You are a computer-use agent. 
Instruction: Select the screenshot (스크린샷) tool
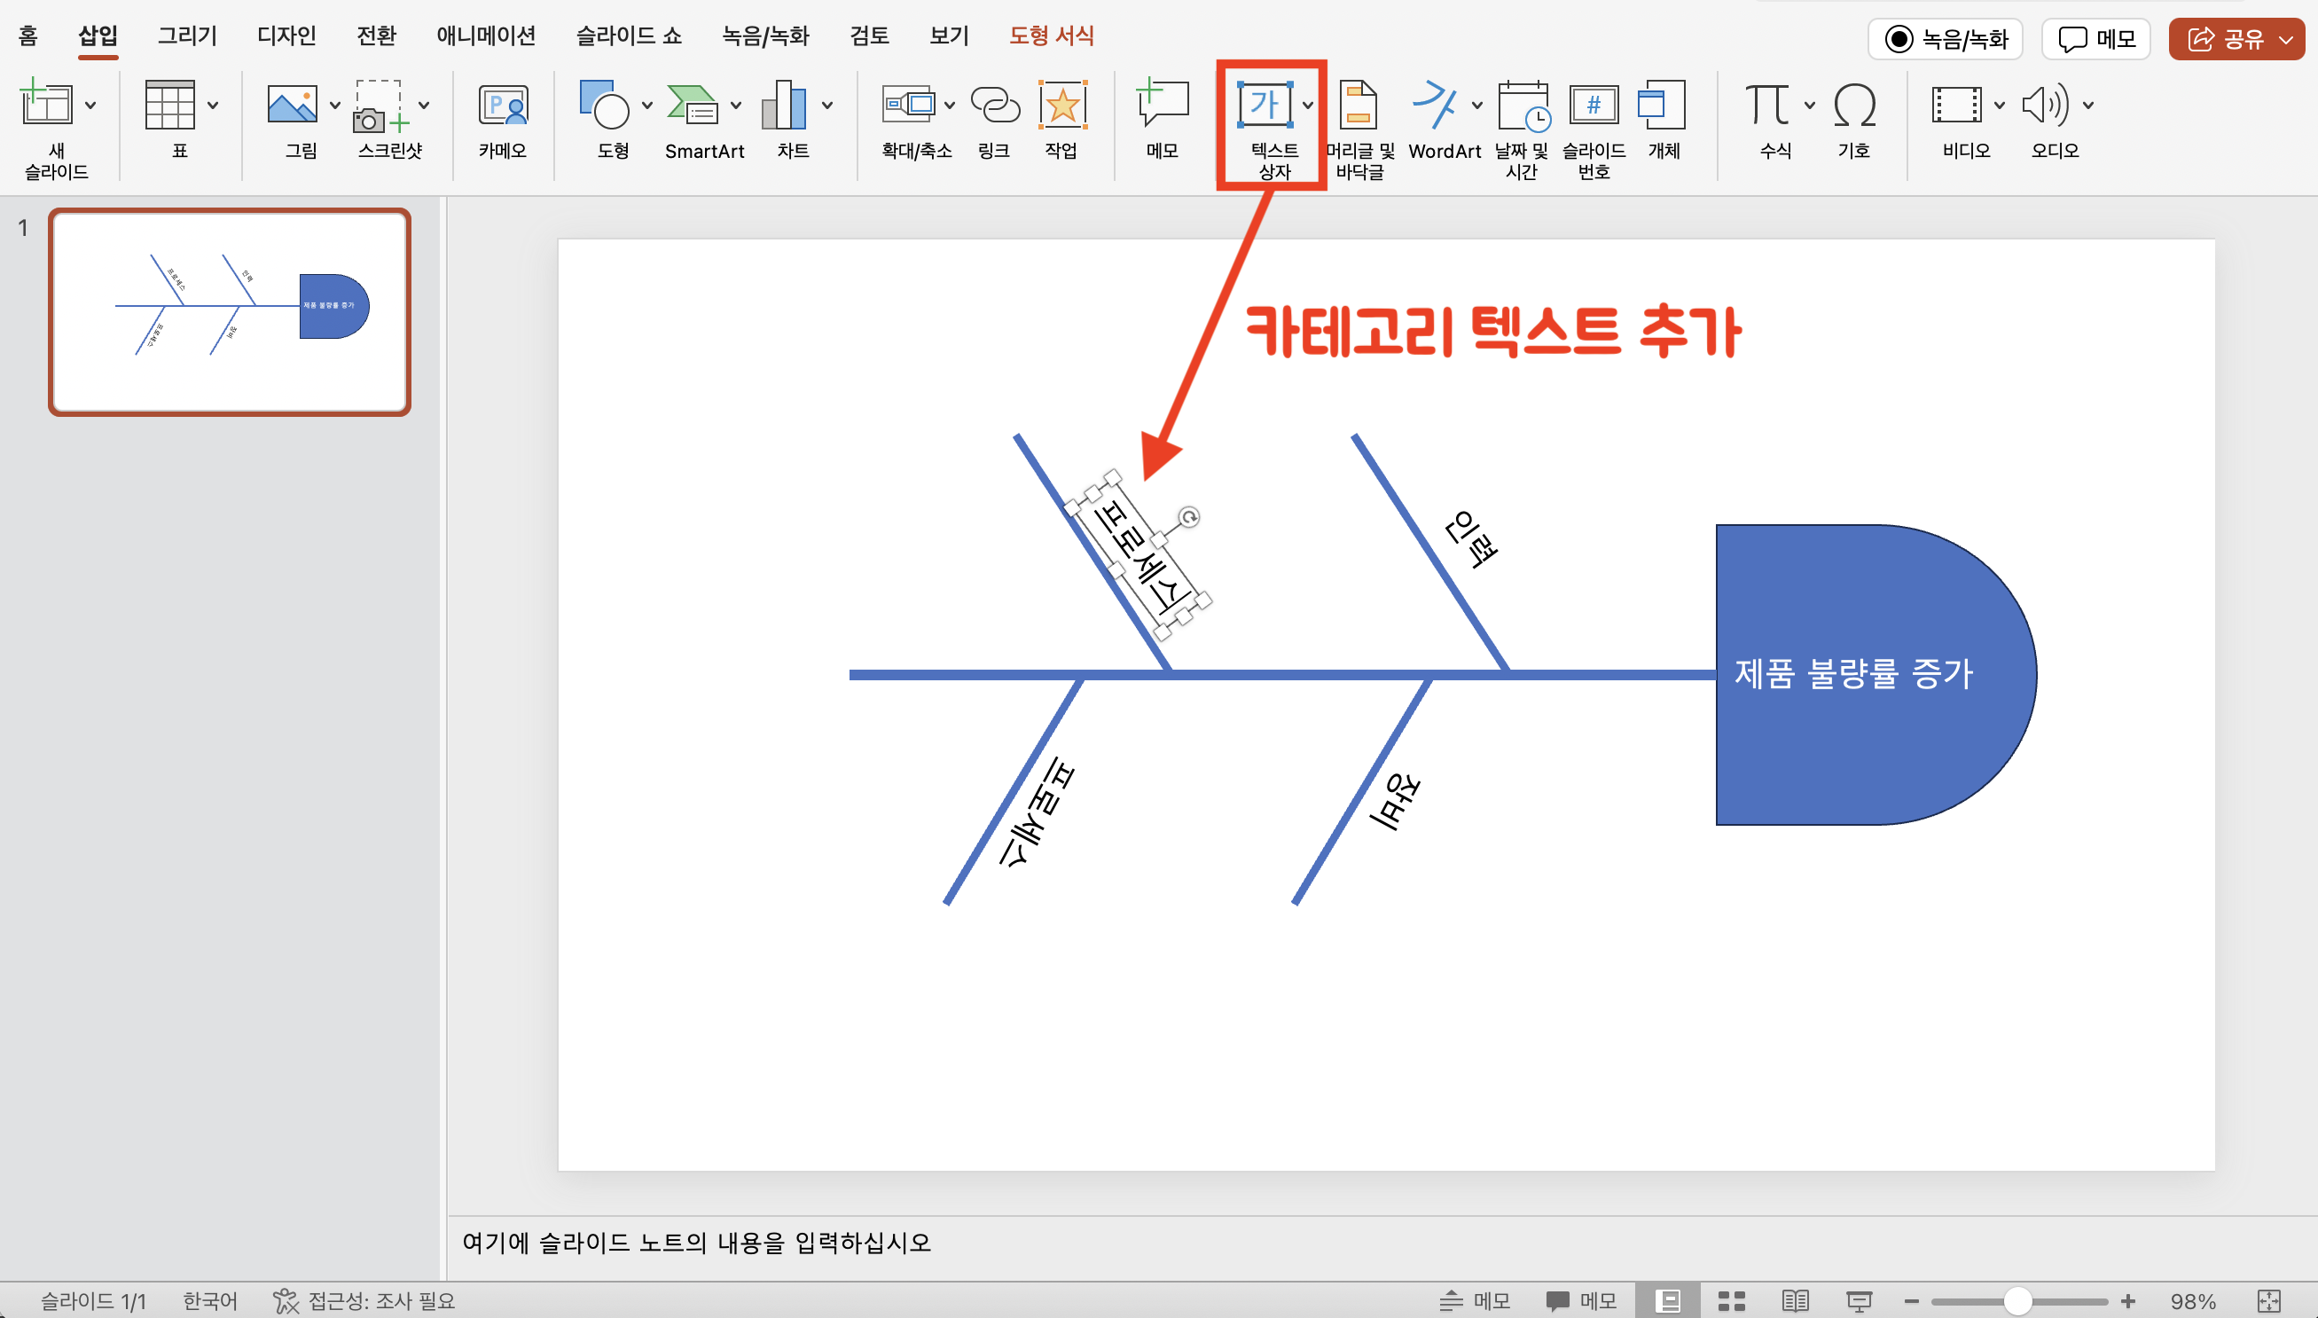click(381, 105)
